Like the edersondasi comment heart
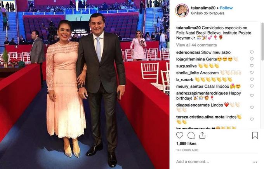This screenshot has height=169, width=264. click(252, 52)
